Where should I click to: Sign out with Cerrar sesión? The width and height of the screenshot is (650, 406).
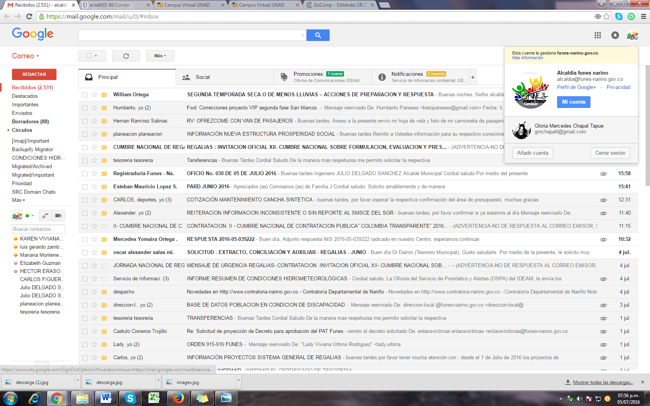pyautogui.click(x=610, y=153)
